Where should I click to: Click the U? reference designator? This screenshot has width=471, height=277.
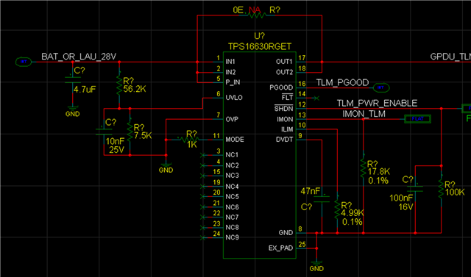coord(260,36)
